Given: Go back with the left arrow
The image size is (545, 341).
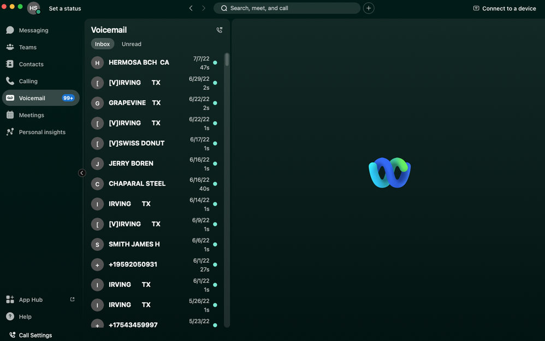Looking at the screenshot, I should coord(191,8).
